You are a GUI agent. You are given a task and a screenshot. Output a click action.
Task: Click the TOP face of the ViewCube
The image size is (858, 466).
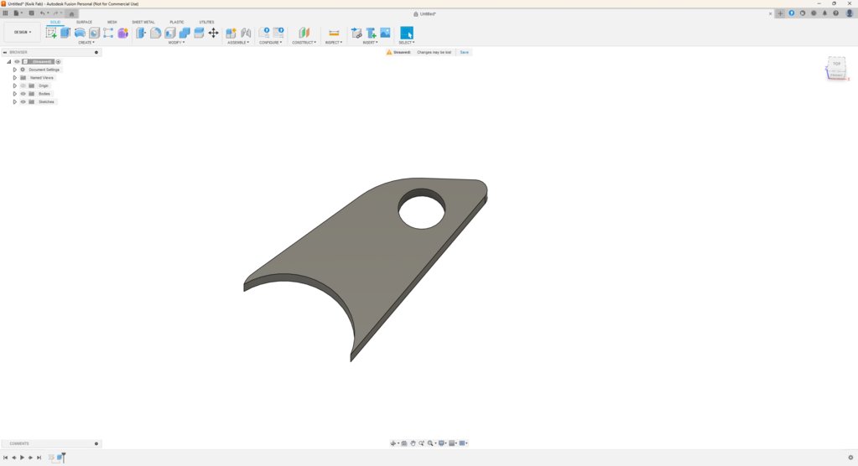[x=836, y=64]
